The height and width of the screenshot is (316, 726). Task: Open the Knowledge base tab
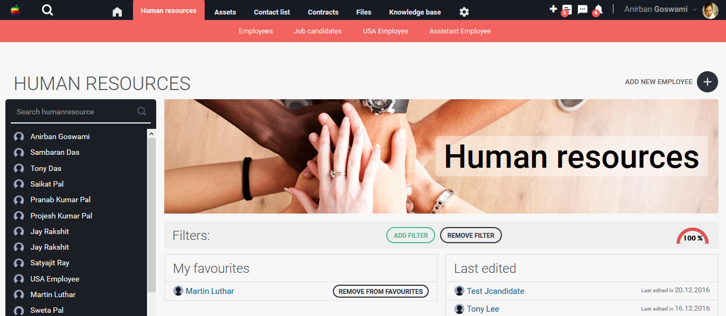click(415, 12)
